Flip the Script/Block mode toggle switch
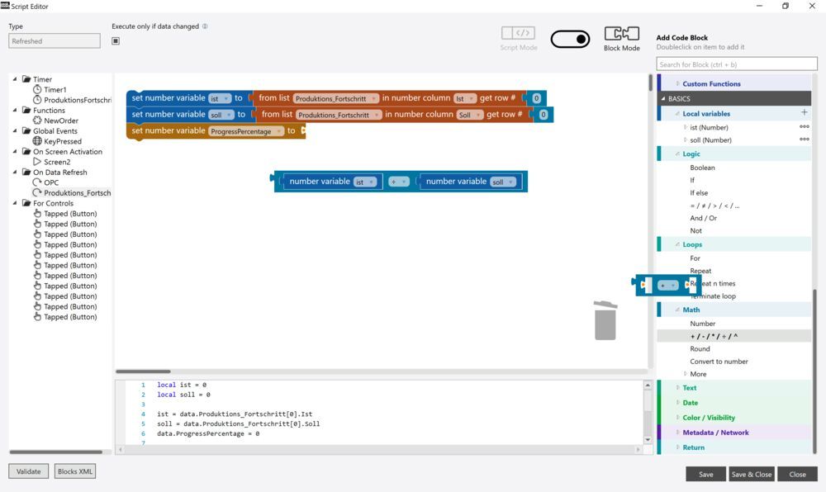 coord(571,38)
